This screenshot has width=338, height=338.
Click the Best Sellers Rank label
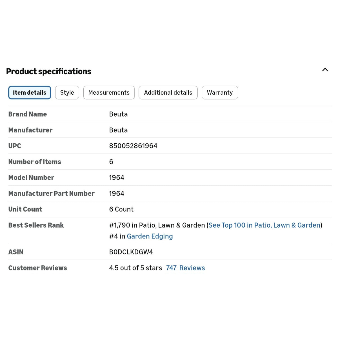(36, 225)
